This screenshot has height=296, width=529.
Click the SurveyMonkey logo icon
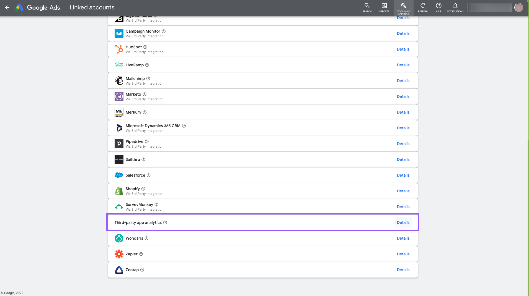(x=119, y=207)
